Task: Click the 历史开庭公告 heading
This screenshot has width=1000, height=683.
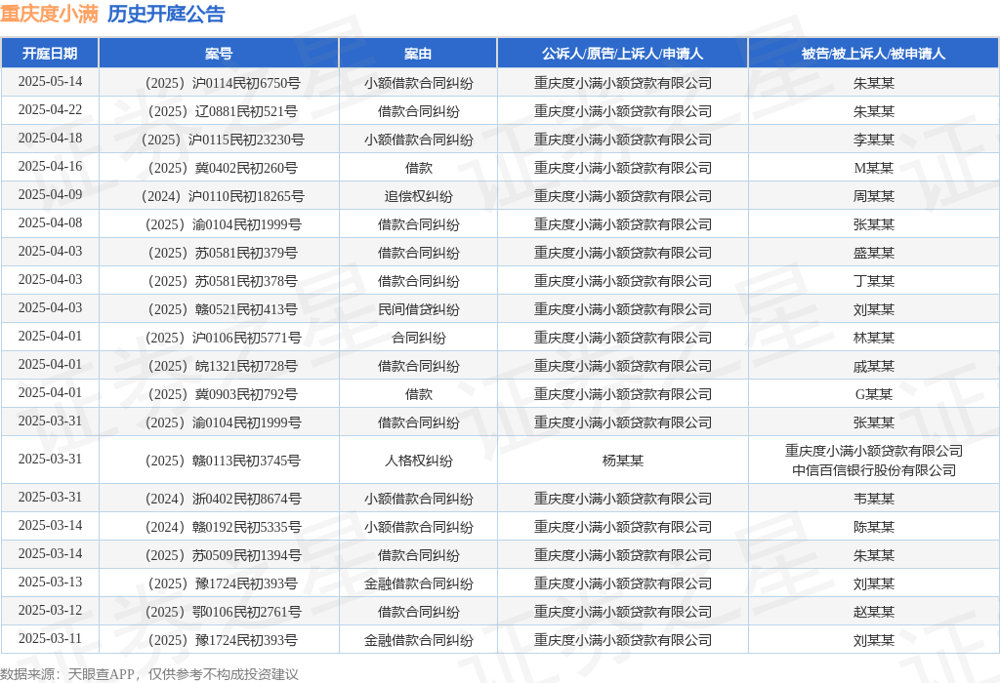Action: tap(166, 14)
